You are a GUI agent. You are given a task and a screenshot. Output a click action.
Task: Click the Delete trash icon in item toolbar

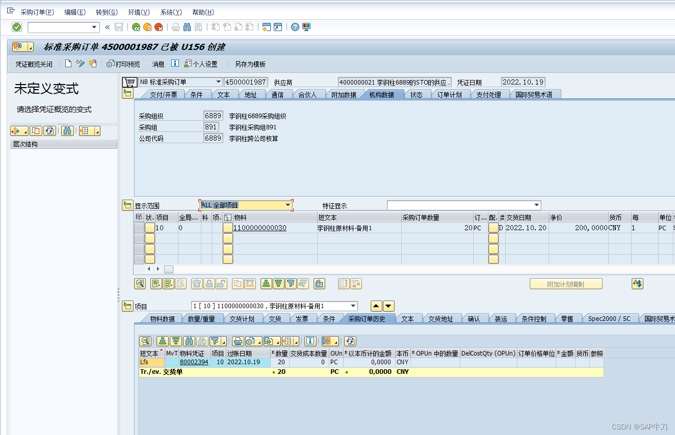point(197,284)
